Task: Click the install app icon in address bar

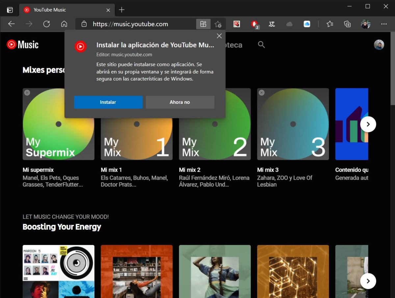Action: tap(203, 24)
